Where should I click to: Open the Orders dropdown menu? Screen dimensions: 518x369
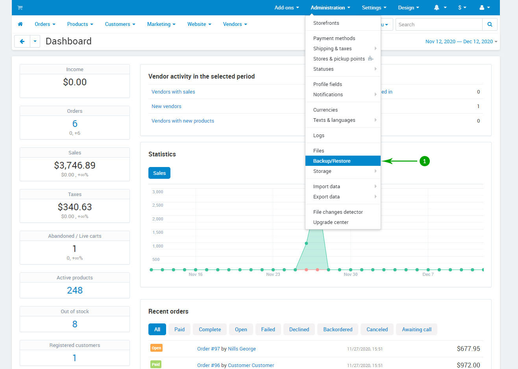(x=45, y=24)
